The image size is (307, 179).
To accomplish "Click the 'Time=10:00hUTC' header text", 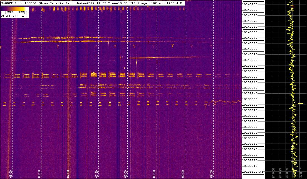I will 122,3.
